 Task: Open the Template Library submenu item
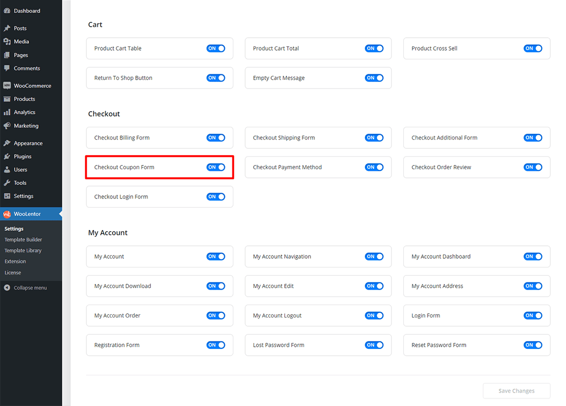pyautogui.click(x=23, y=251)
